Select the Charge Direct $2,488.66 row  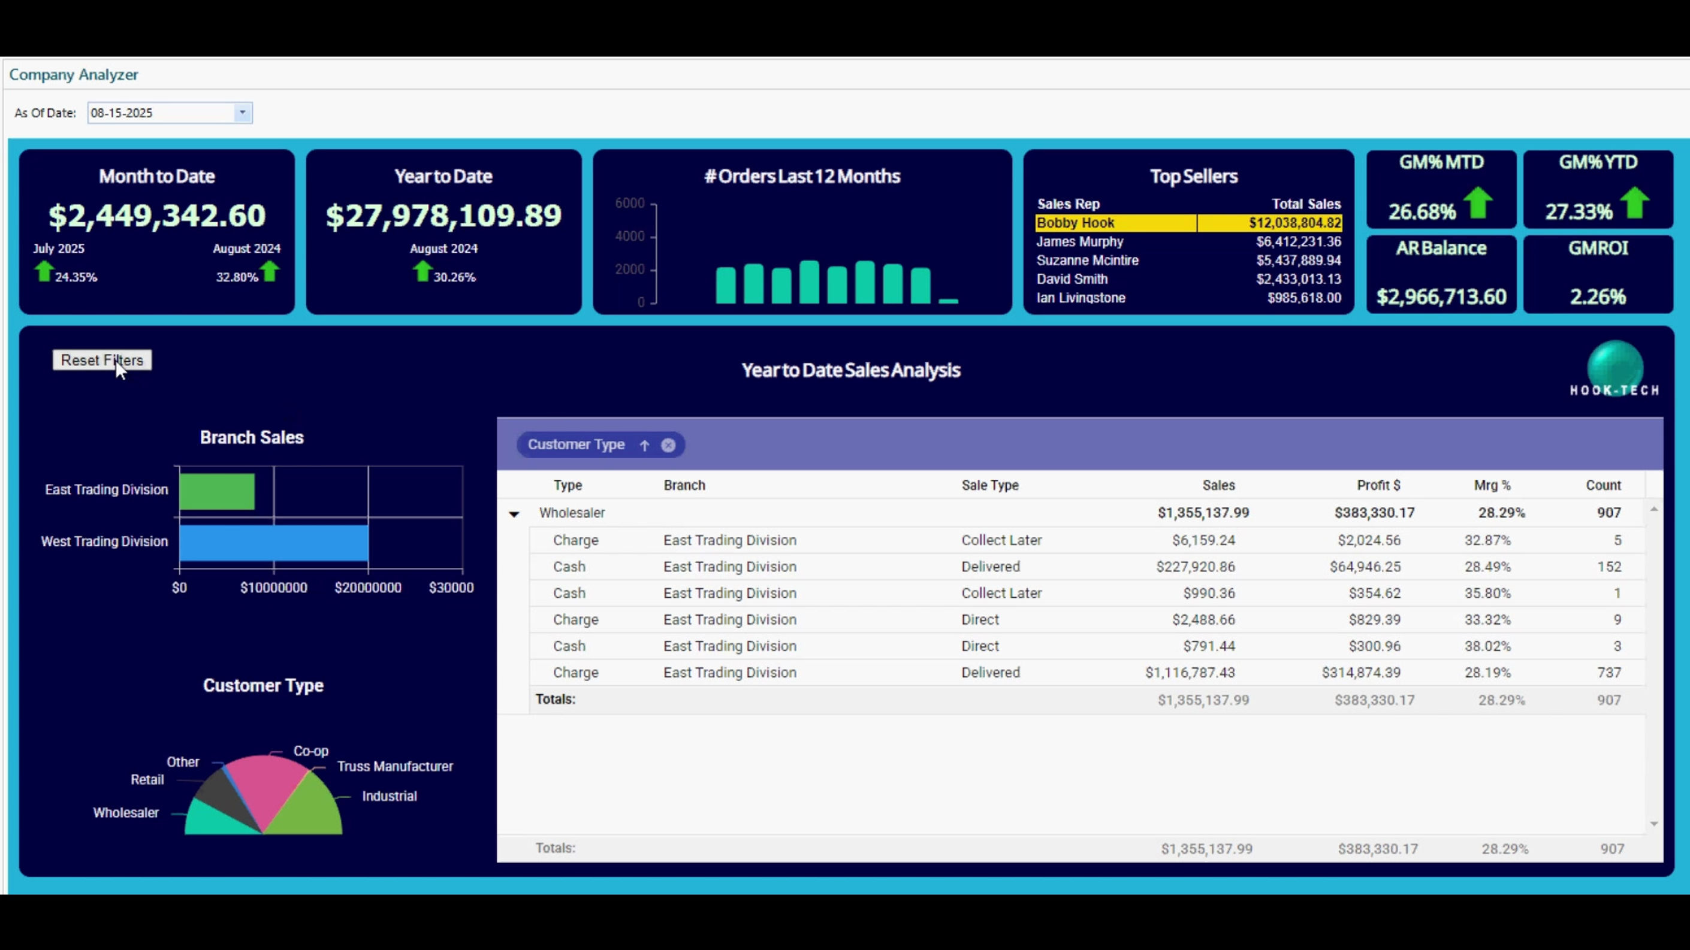(1087, 619)
